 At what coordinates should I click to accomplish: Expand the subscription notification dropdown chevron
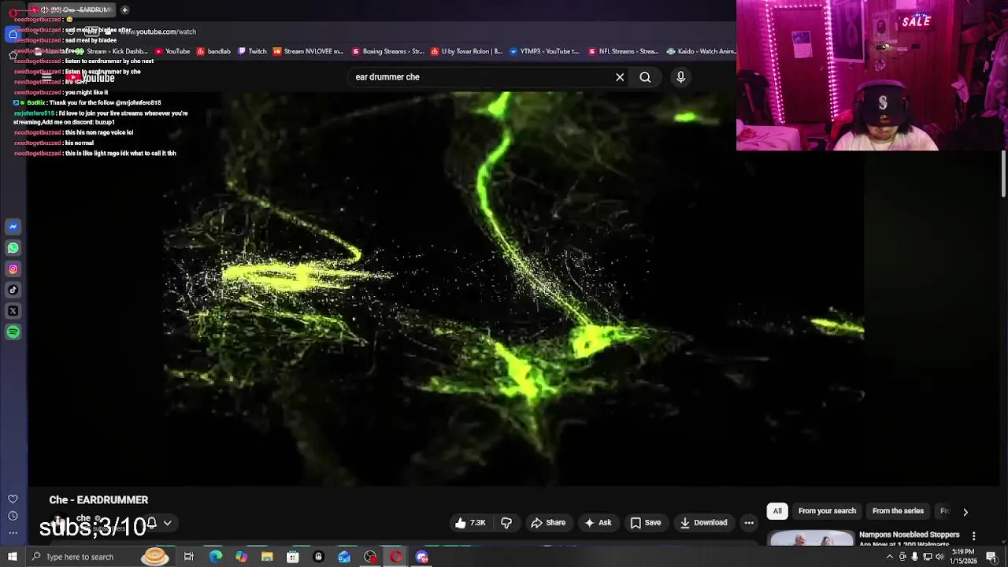point(167,523)
